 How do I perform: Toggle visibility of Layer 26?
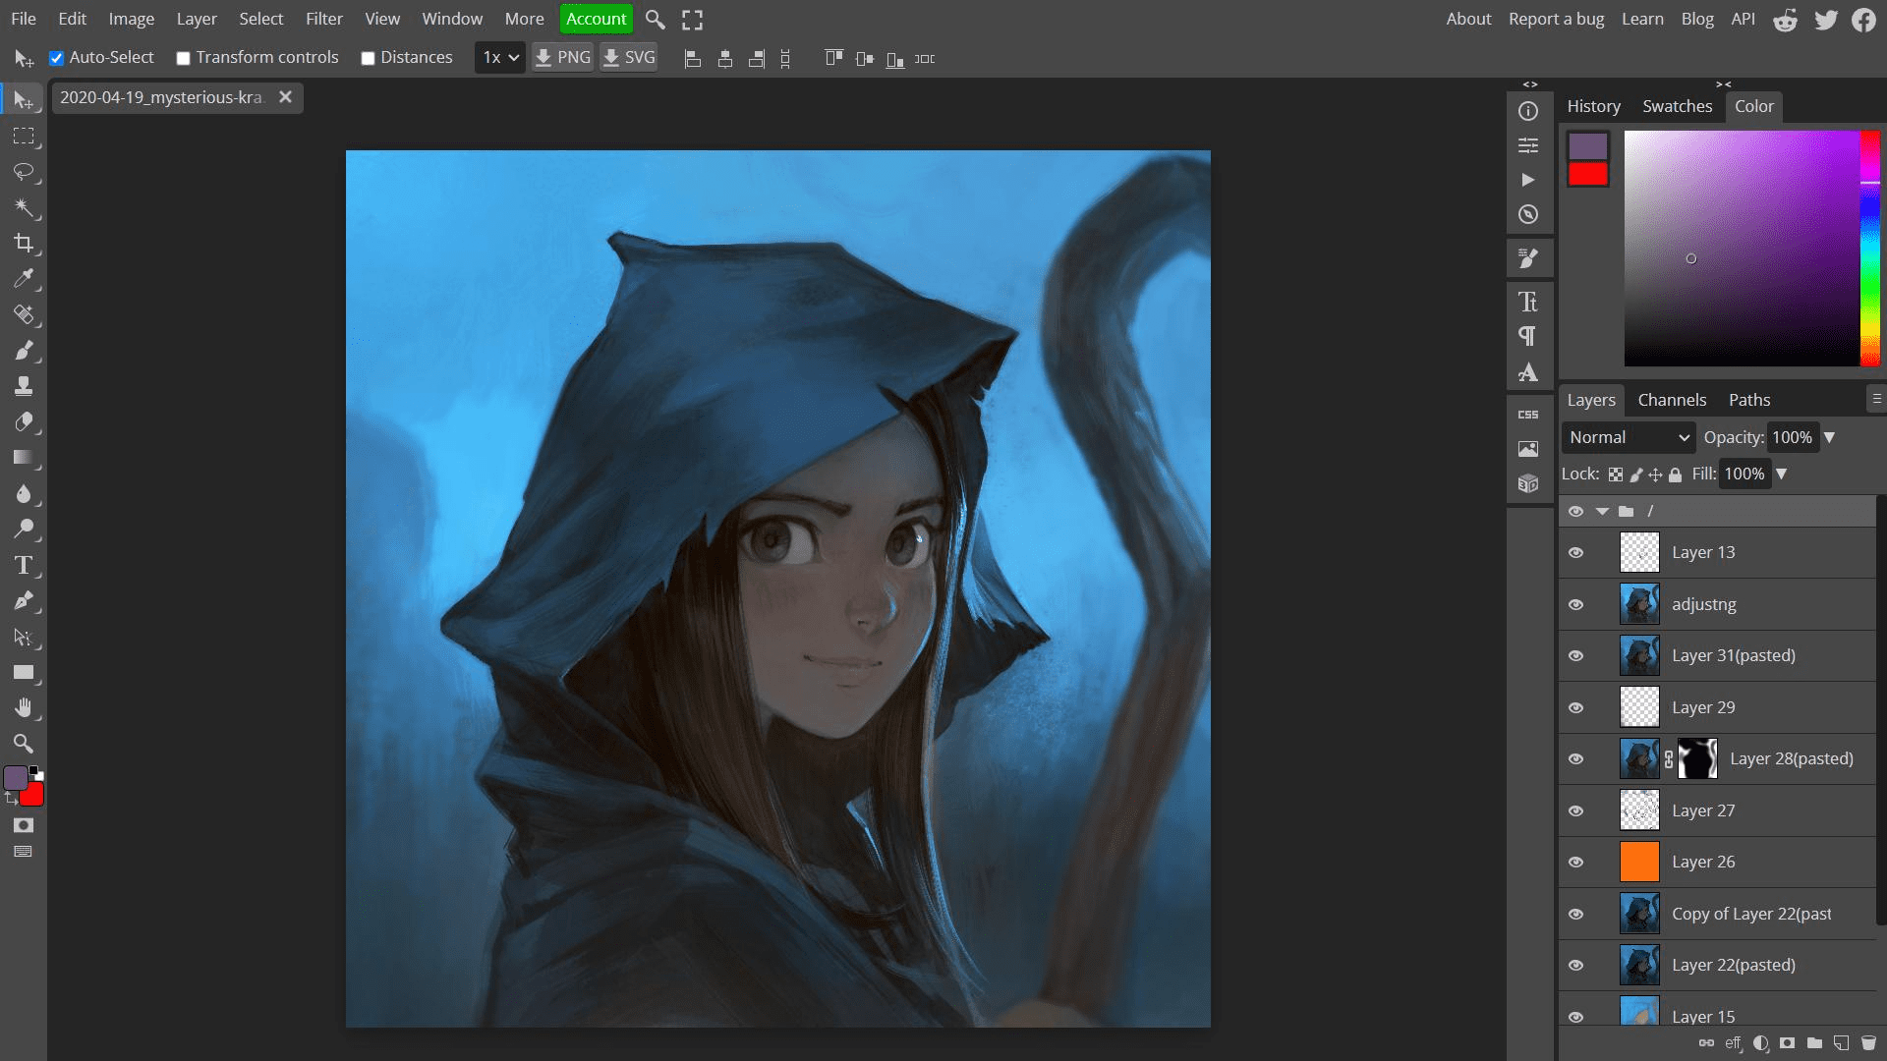pos(1576,862)
